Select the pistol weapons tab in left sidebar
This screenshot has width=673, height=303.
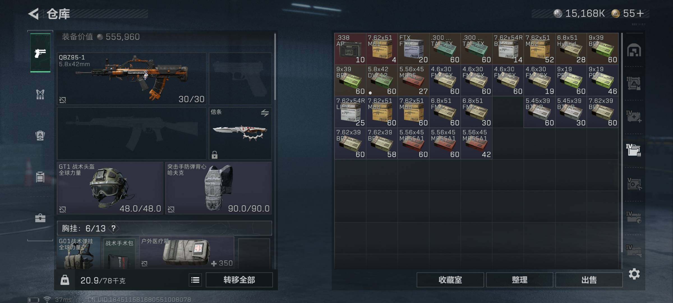coord(40,53)
